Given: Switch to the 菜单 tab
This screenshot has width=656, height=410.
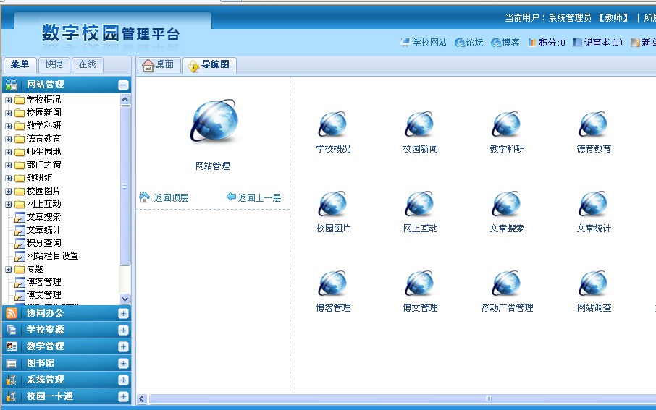Looking at the screenshot, I should click(20, 65).
